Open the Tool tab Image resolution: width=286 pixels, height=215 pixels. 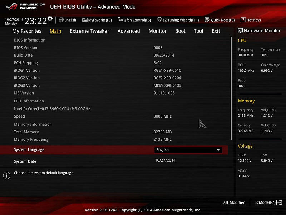(198, 31)
